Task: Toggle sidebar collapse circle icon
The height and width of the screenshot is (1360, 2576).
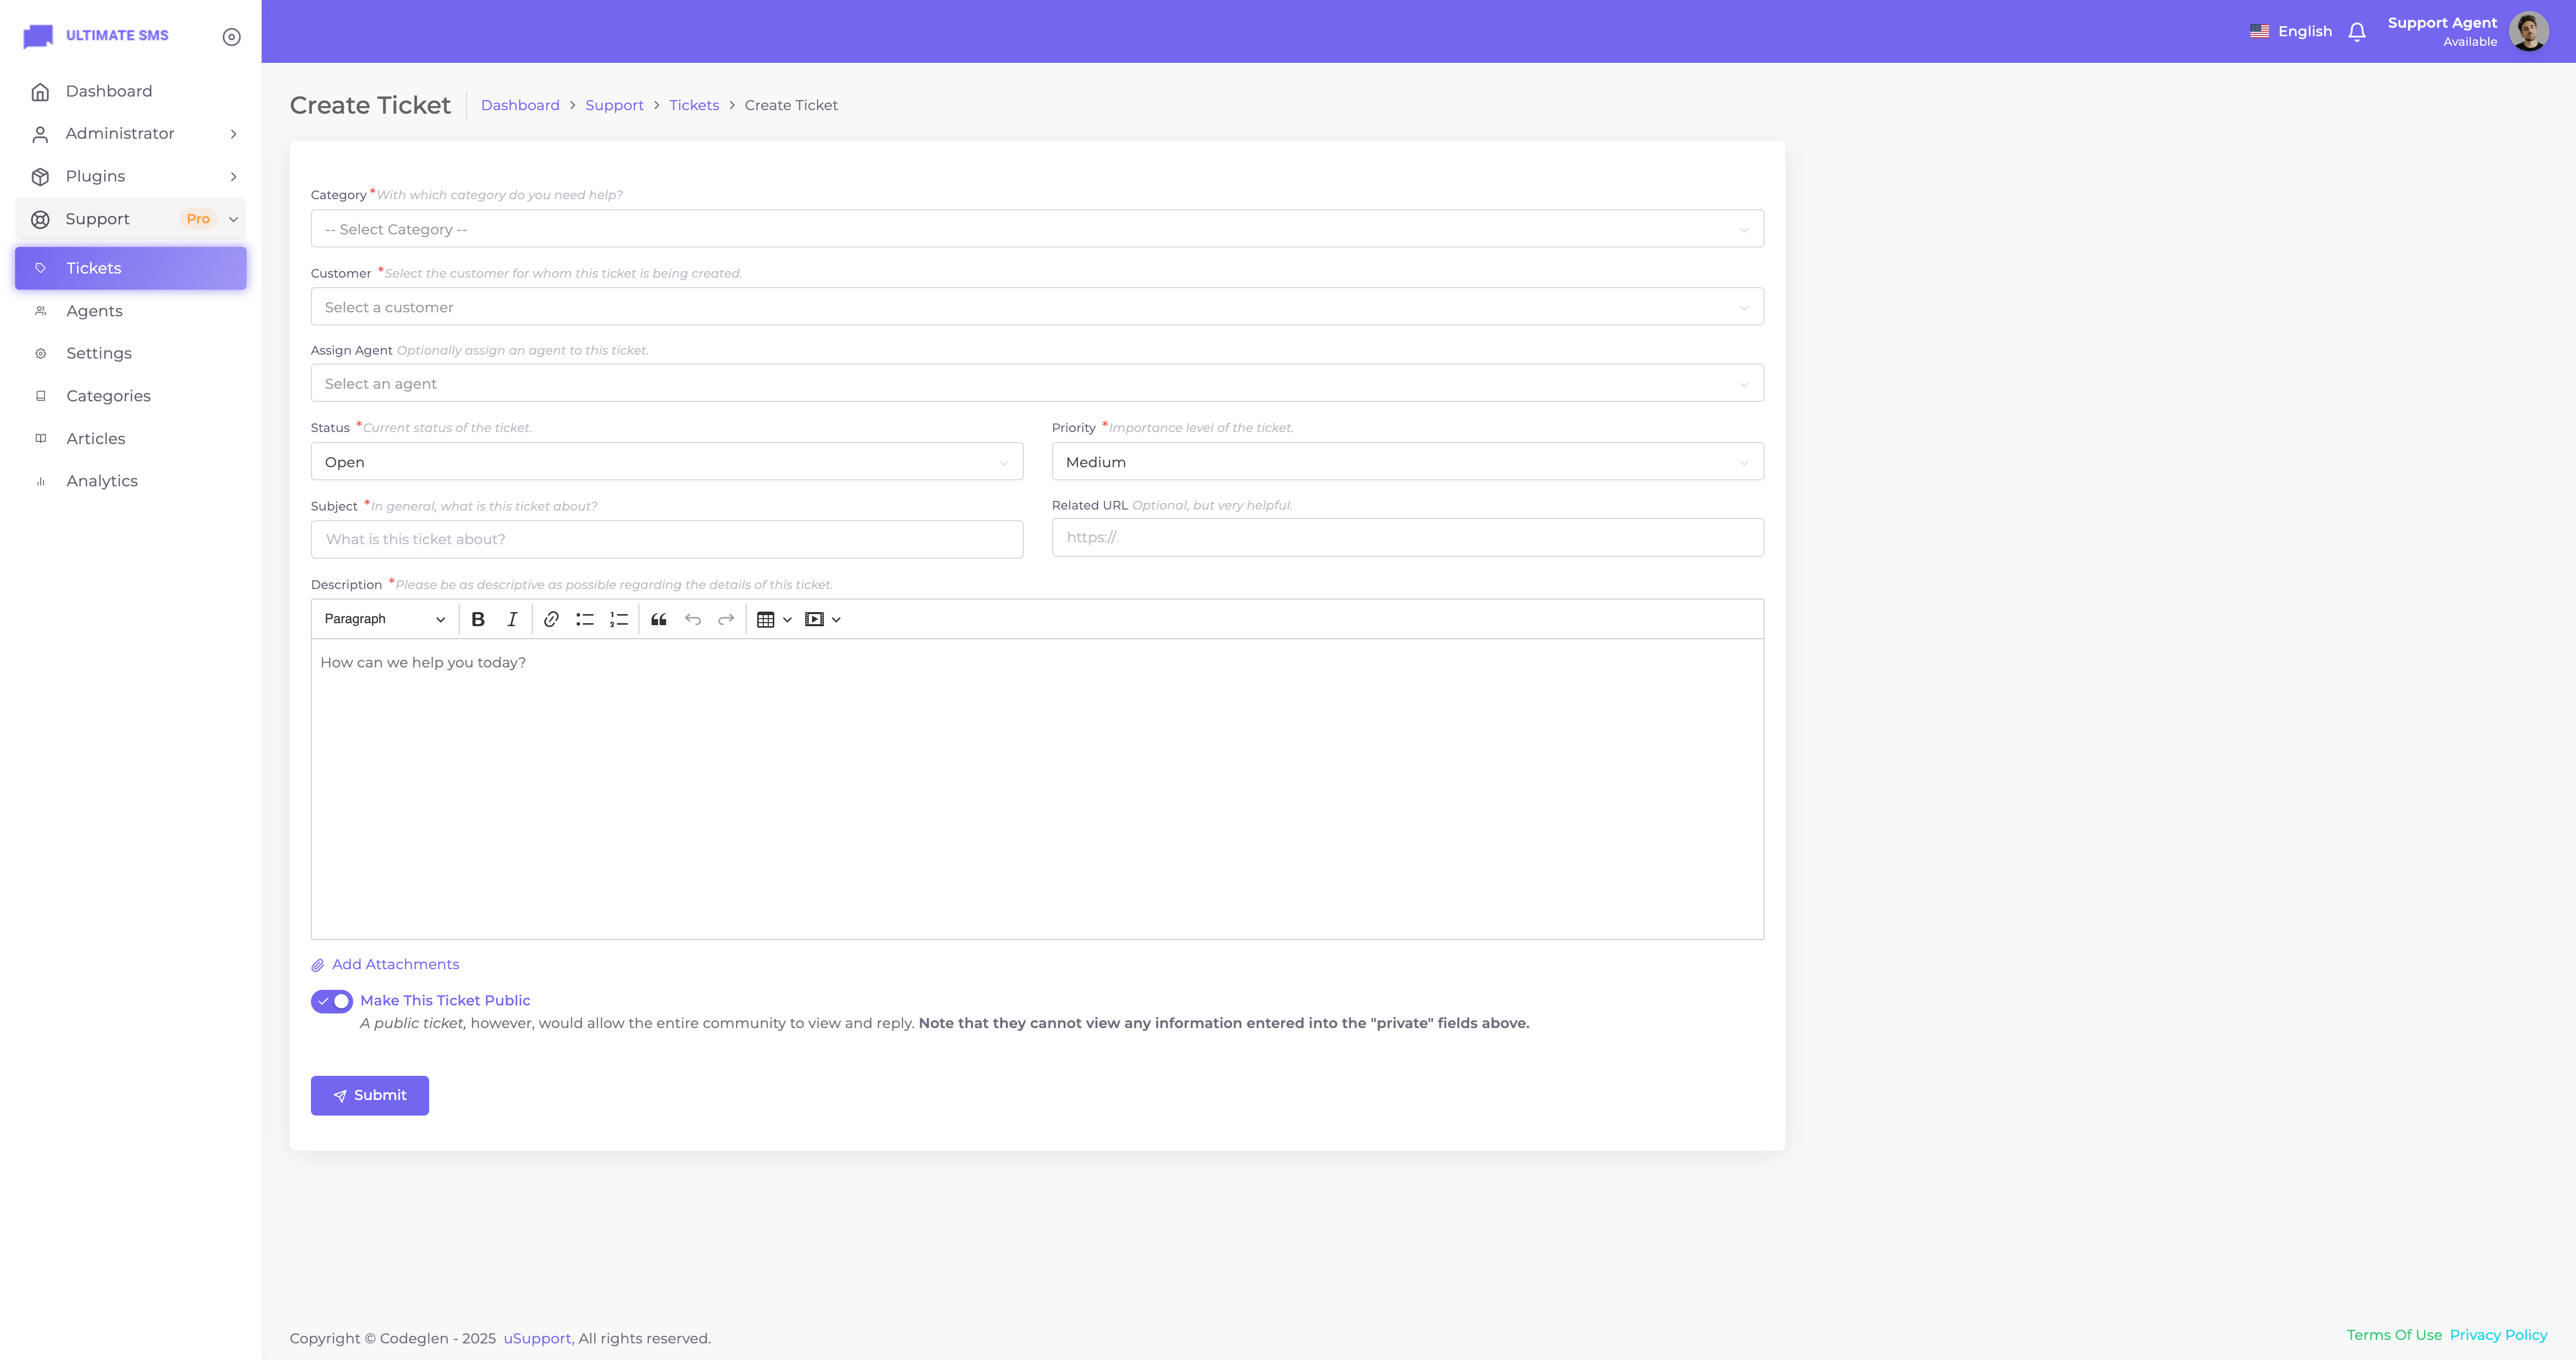Action: 231,37
